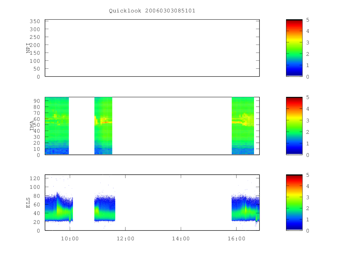Select the IMA y-axis label
Viewport: 346px width, 259px height.
[x=32, y=126]
